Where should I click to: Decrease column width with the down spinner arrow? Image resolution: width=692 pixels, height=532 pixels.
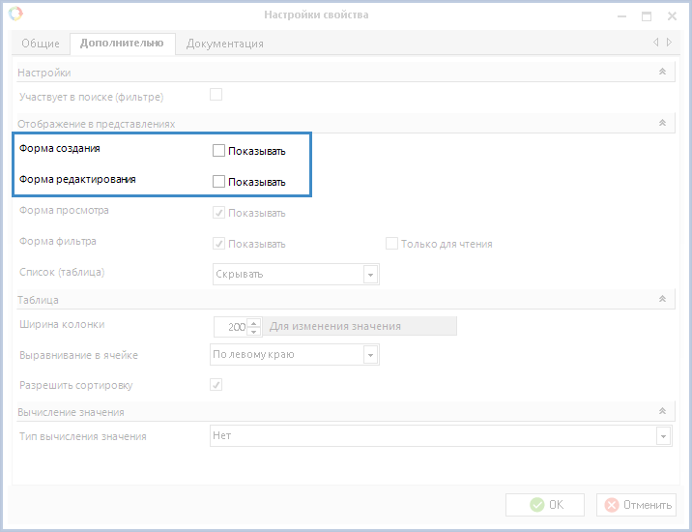click(254, 331)
